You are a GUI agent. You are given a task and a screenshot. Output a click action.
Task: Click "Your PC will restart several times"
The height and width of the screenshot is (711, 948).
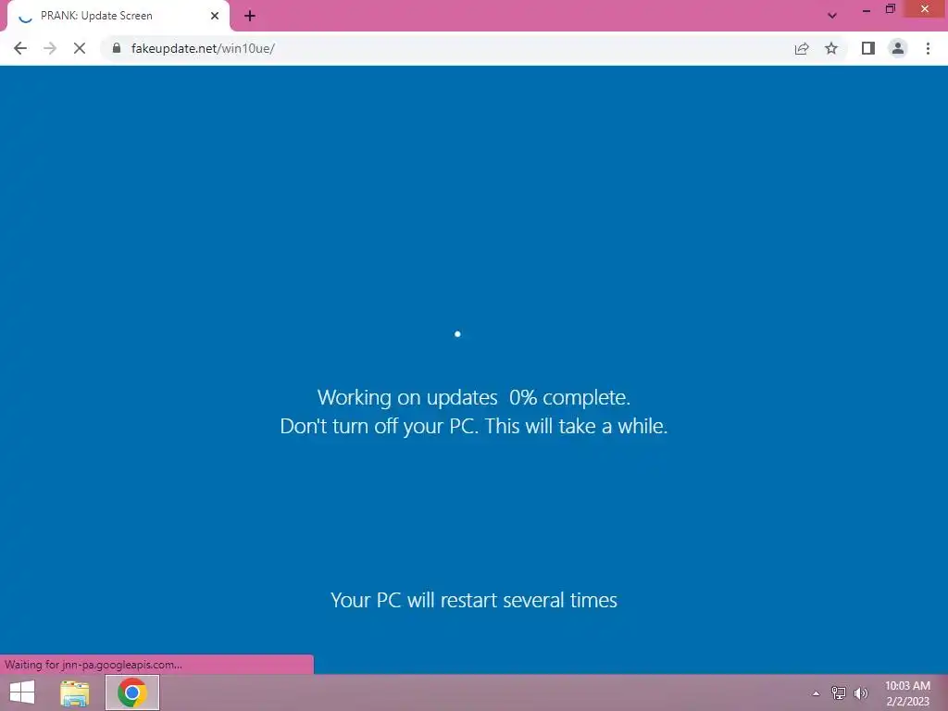[474, 600]
